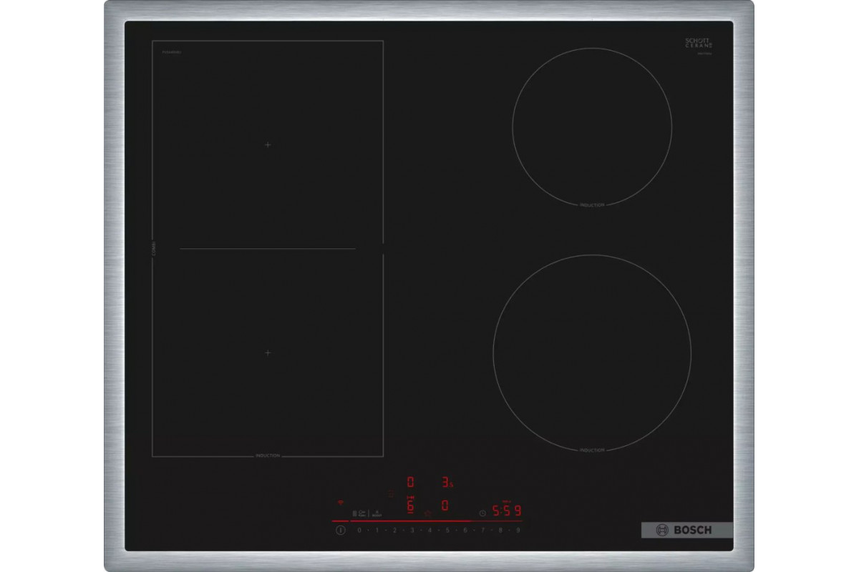This screenshot has height=572, width=859.
Task: Set power level to 0 on slider
Action: pos(359,531)
